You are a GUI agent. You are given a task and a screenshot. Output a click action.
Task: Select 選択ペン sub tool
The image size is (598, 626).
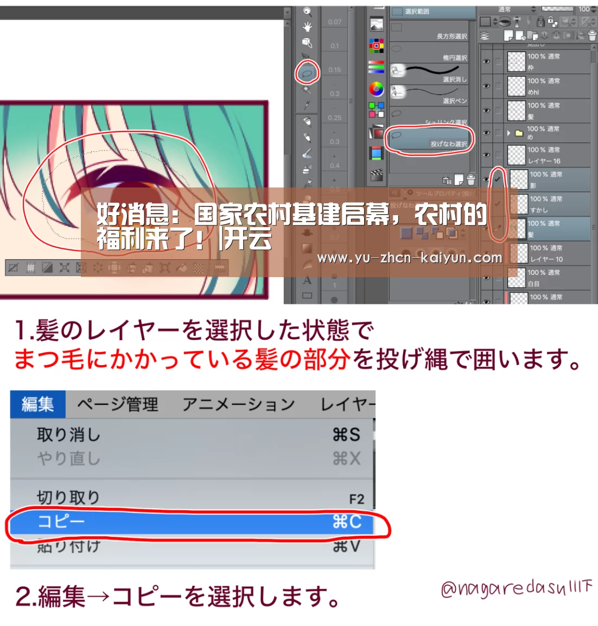pos(430,96)
